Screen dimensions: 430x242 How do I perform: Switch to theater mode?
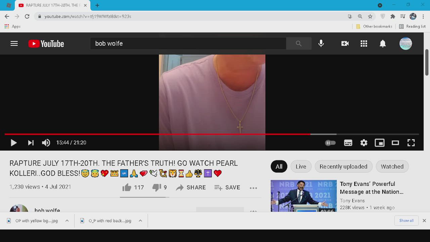(x=395, y=143)
